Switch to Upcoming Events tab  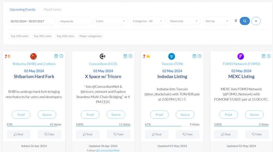[x=22, y=9]
